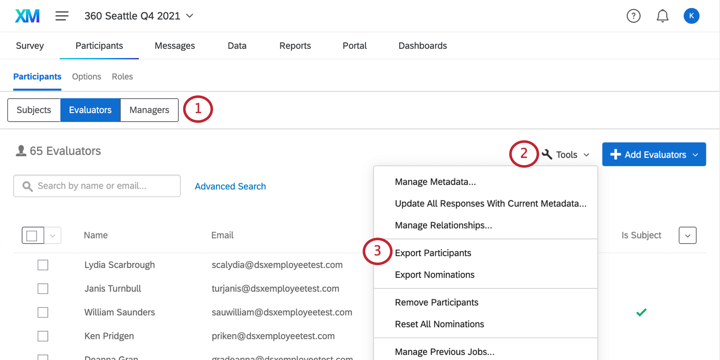
Task: Select Manage Relationships menu entry
Action: click(x=443, y=225)
